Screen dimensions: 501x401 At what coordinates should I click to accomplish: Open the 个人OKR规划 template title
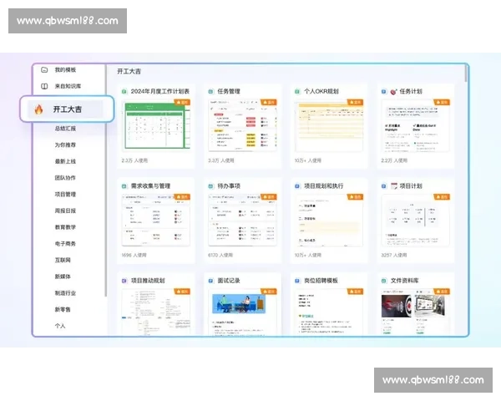321,91
